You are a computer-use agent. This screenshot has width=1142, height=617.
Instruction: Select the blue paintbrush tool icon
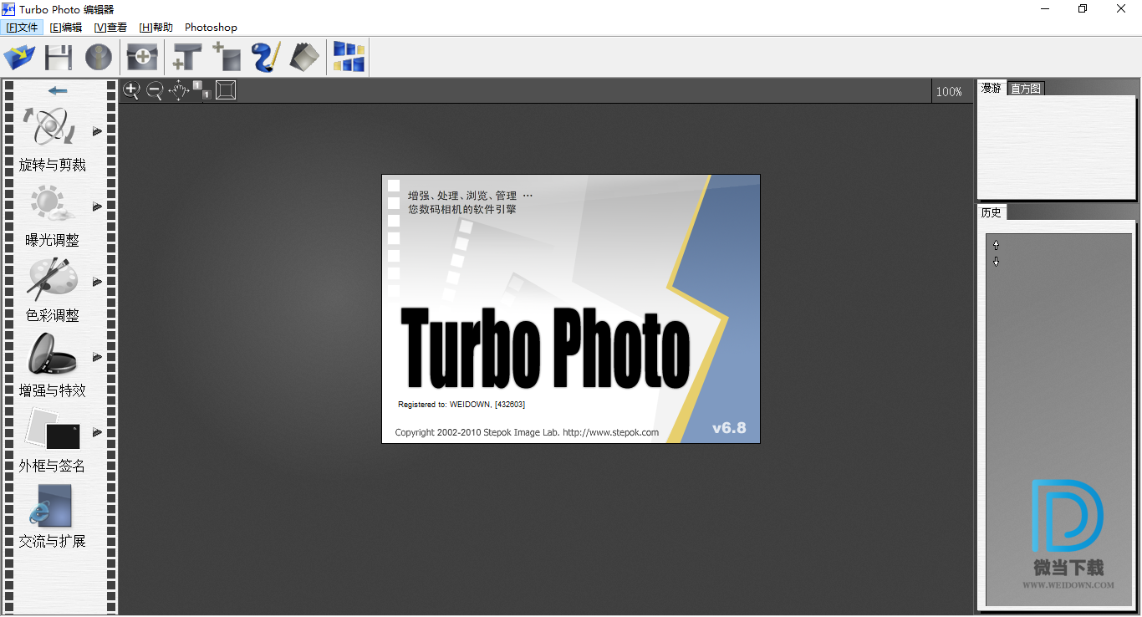point(266,58)
